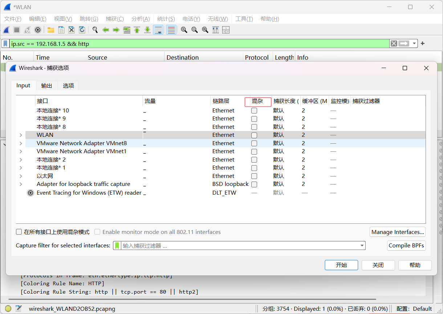Open capture file properties icon in status bar
The width and height of the screenshot is (443, 314).
pyautogui.click(x=19, y=309)
